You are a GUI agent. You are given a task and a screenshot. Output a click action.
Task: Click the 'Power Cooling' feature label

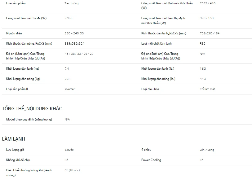[x=151, y=160]
